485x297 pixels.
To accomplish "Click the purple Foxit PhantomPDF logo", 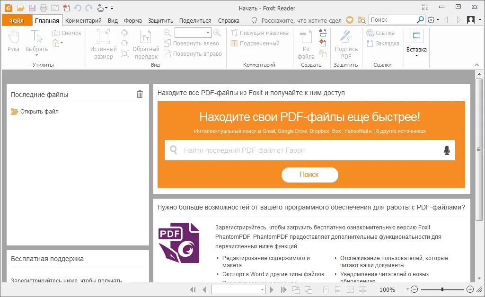I will (x=179, y=243).
